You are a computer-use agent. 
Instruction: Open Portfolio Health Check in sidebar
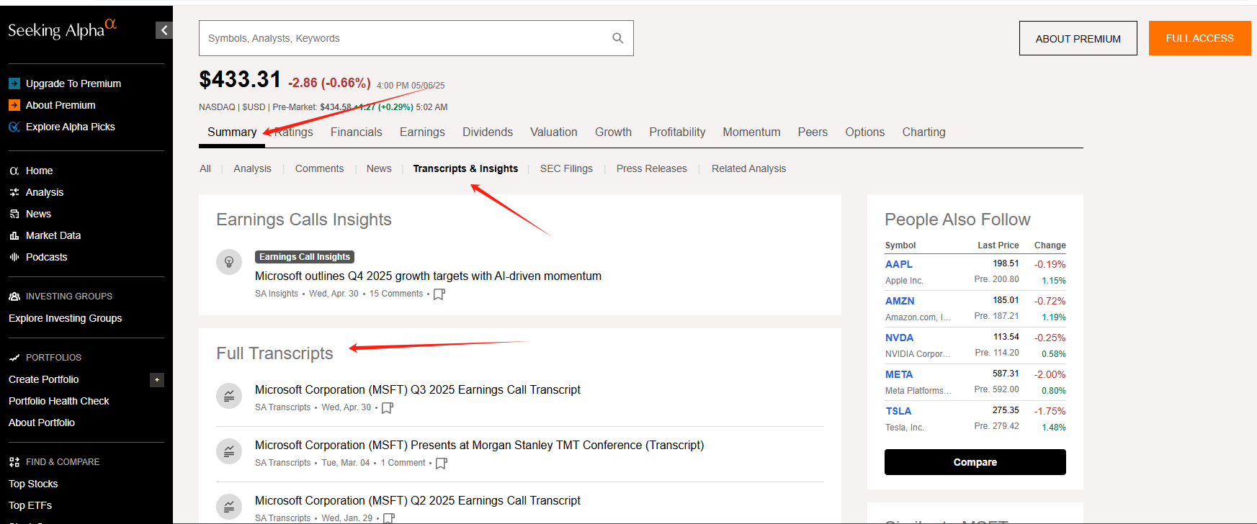(x=59, y=401)
